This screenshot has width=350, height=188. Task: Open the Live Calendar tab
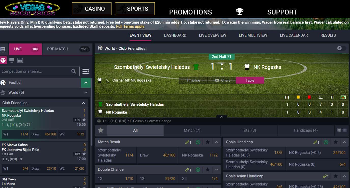294,35
